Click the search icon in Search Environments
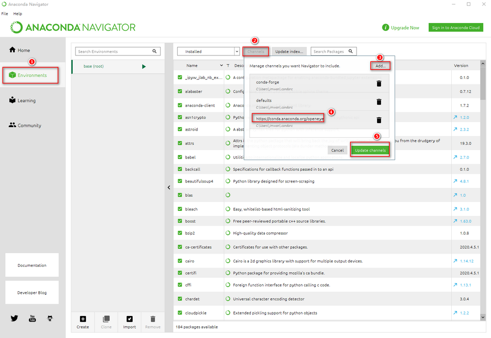 (x=154, y=52)
